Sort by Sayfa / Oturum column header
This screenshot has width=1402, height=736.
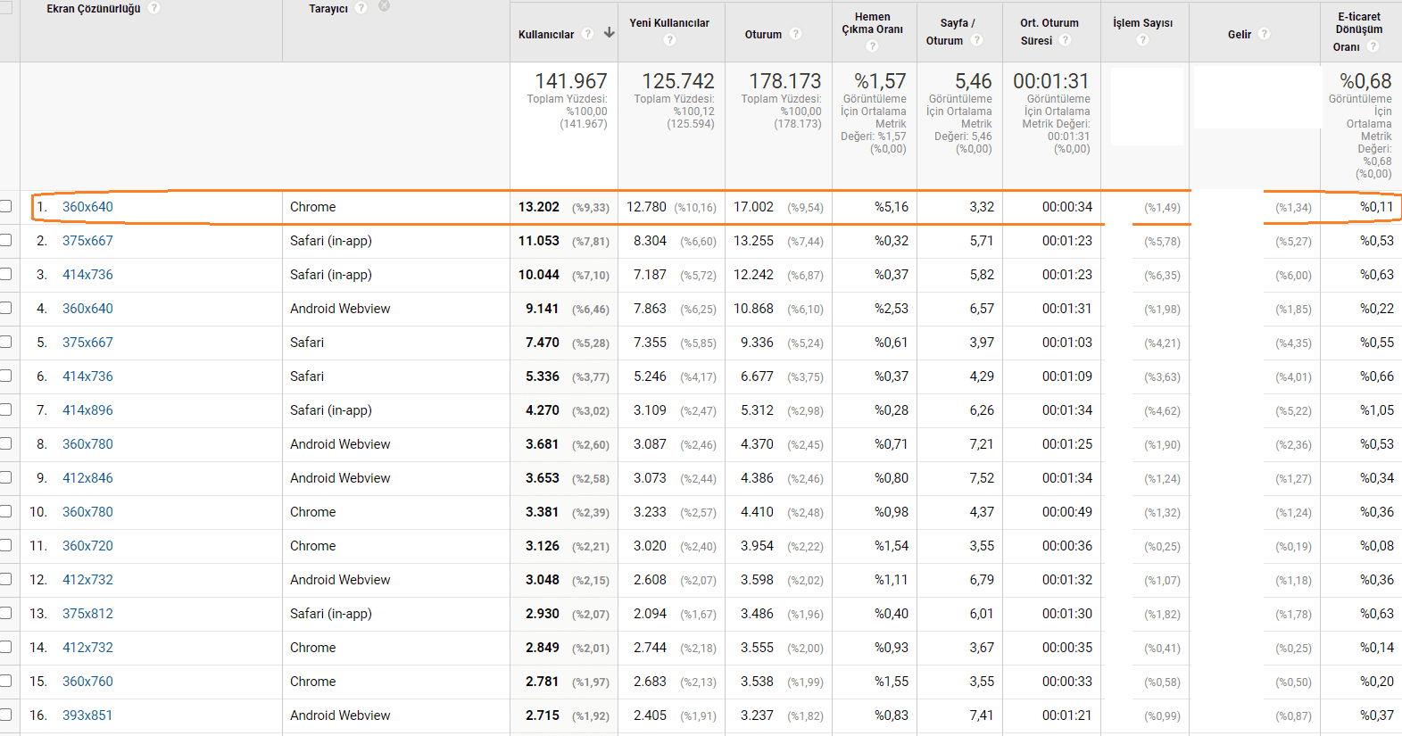957,23
